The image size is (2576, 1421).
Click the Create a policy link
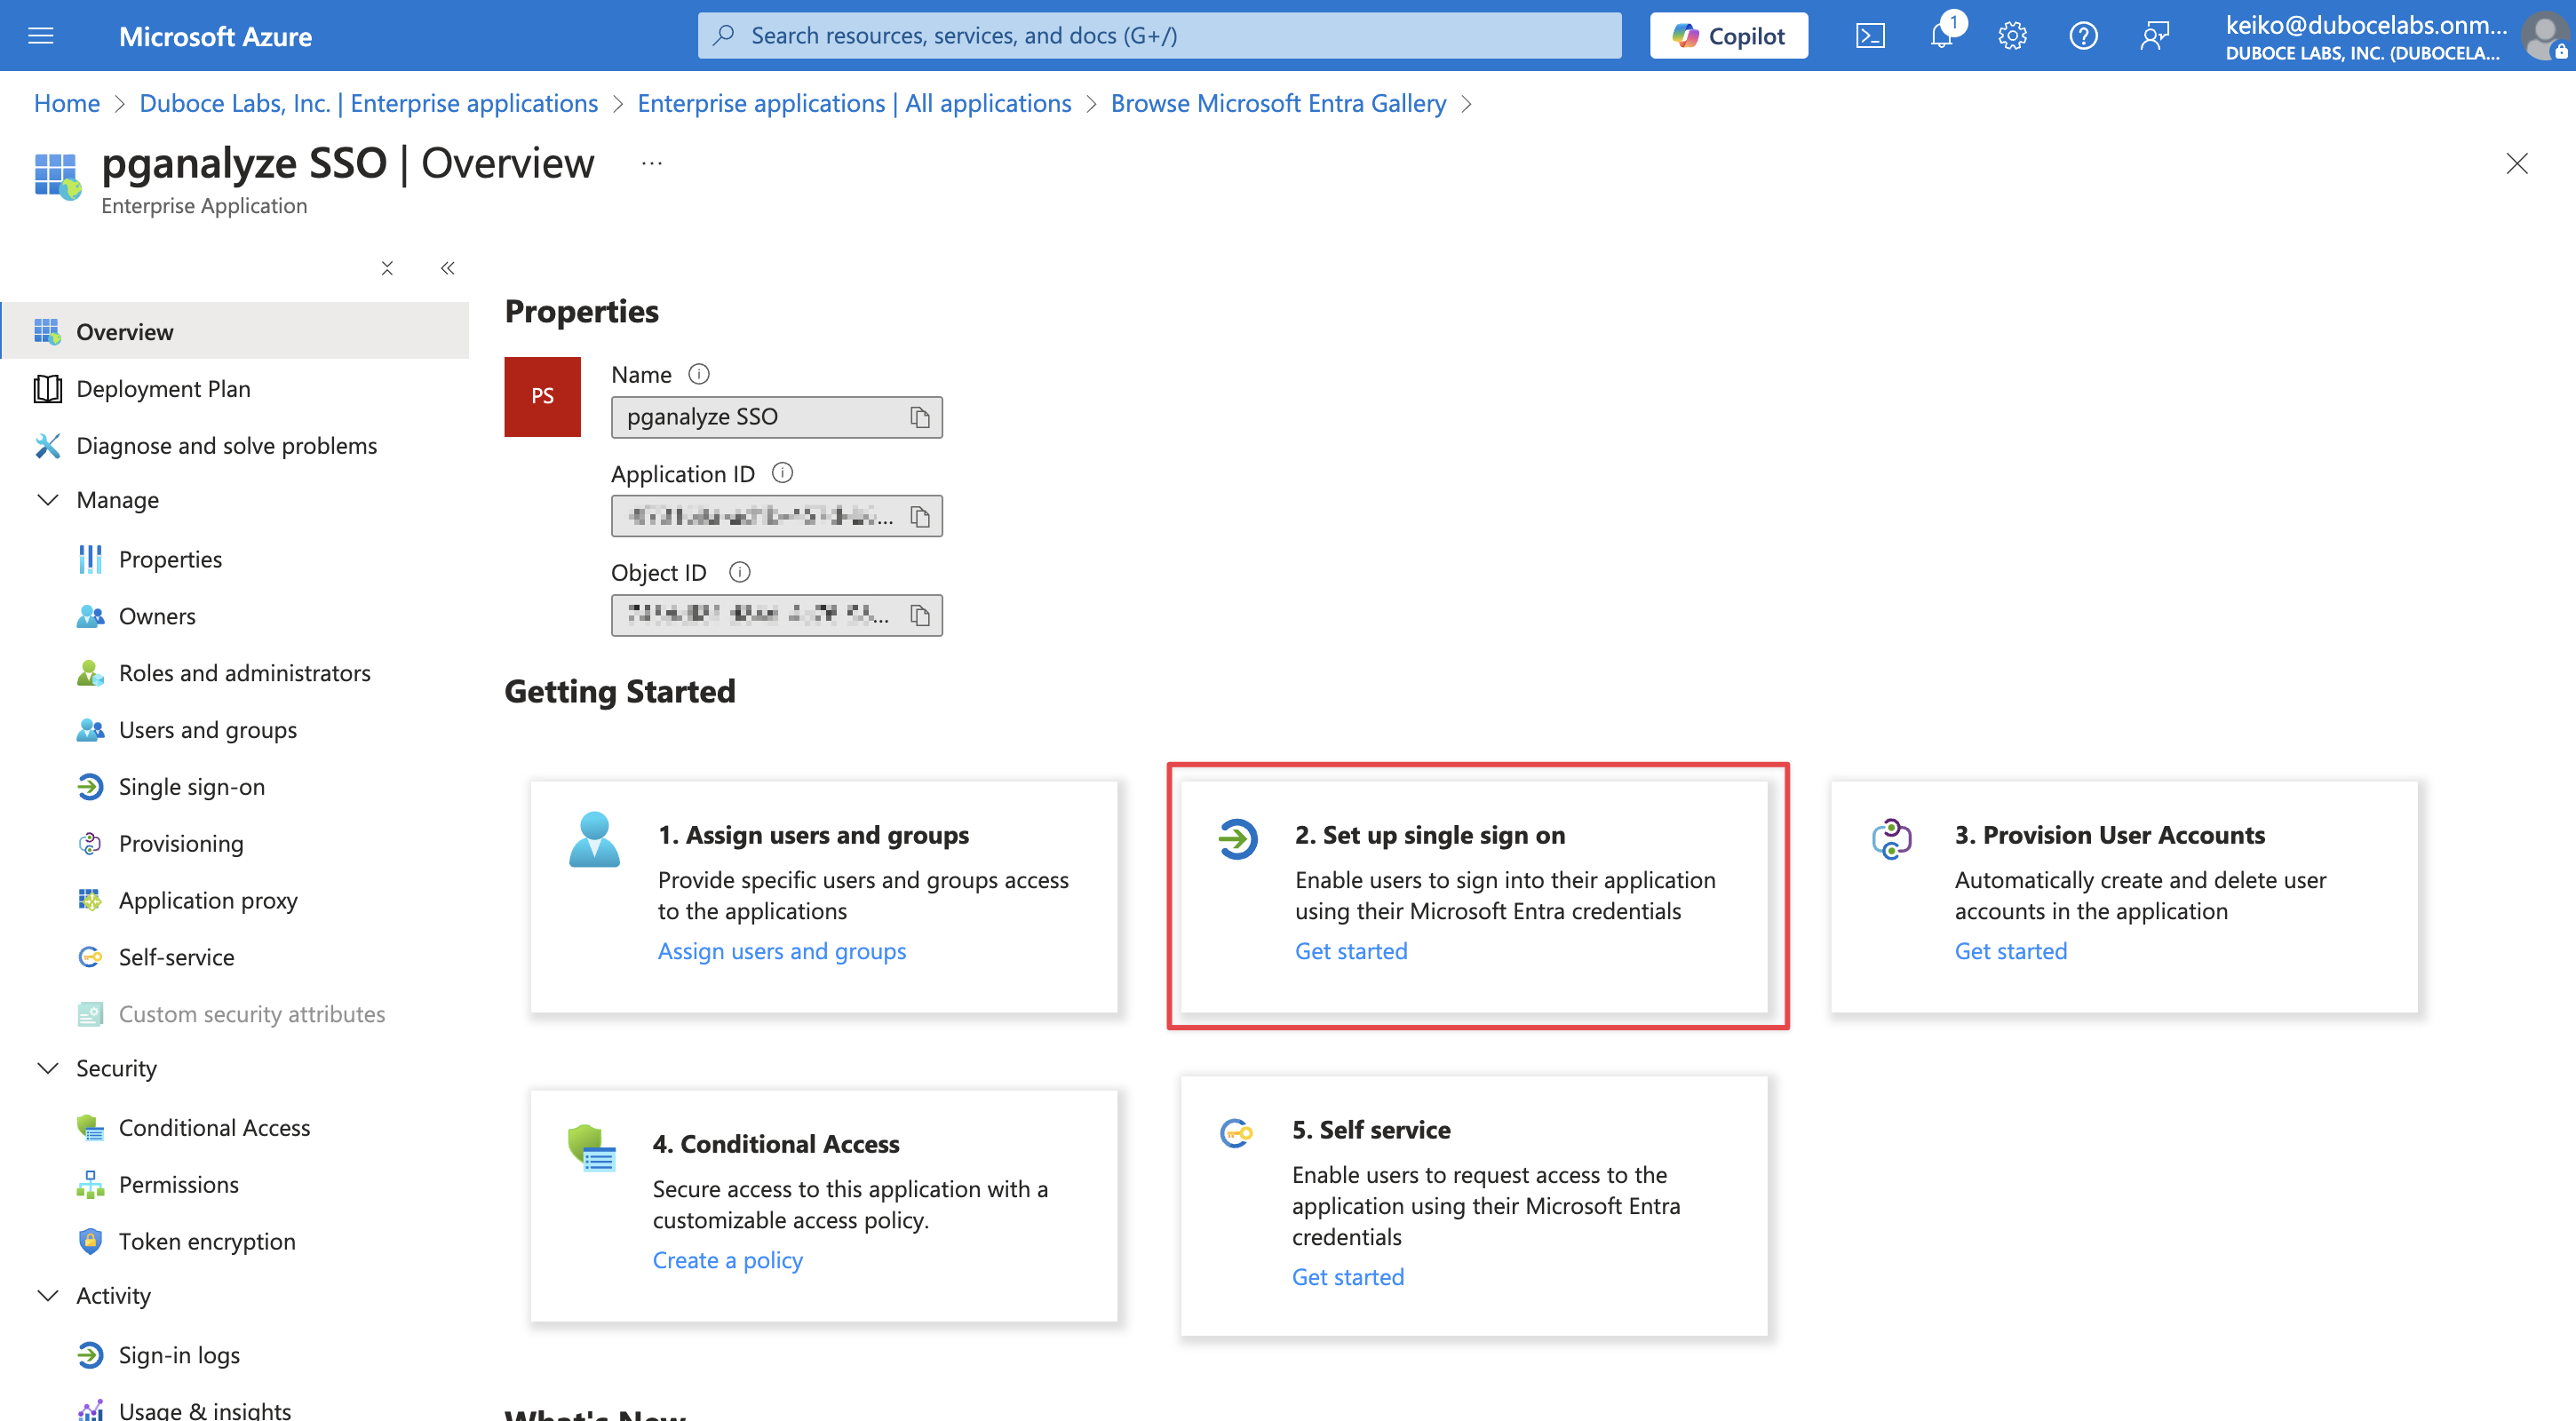[x=728, y=1260]
